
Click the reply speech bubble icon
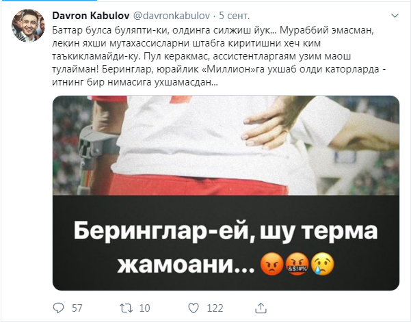click(58, 308)
